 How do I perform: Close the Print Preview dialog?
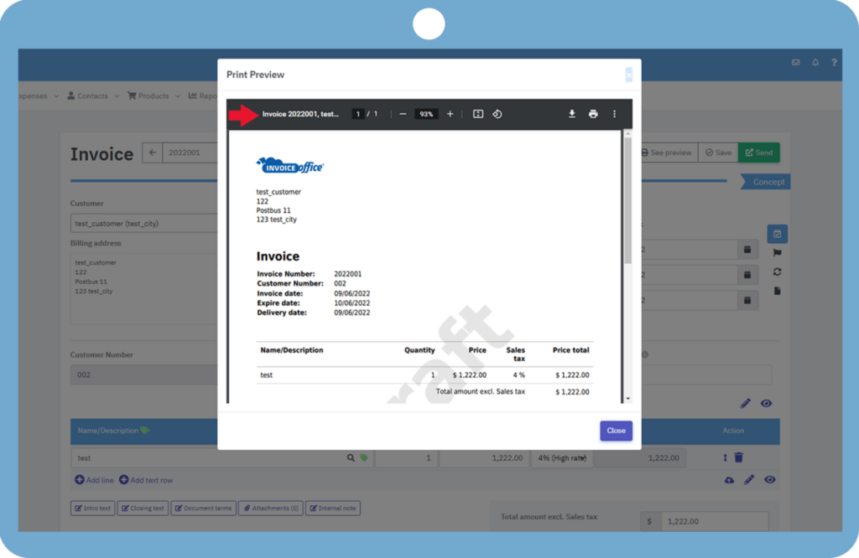[x=616, y=431]
